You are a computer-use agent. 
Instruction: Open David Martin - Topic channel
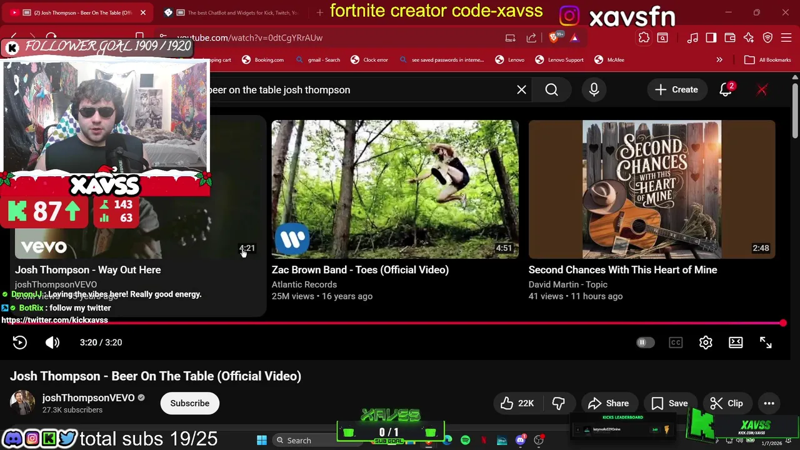(x=568, y=284)
